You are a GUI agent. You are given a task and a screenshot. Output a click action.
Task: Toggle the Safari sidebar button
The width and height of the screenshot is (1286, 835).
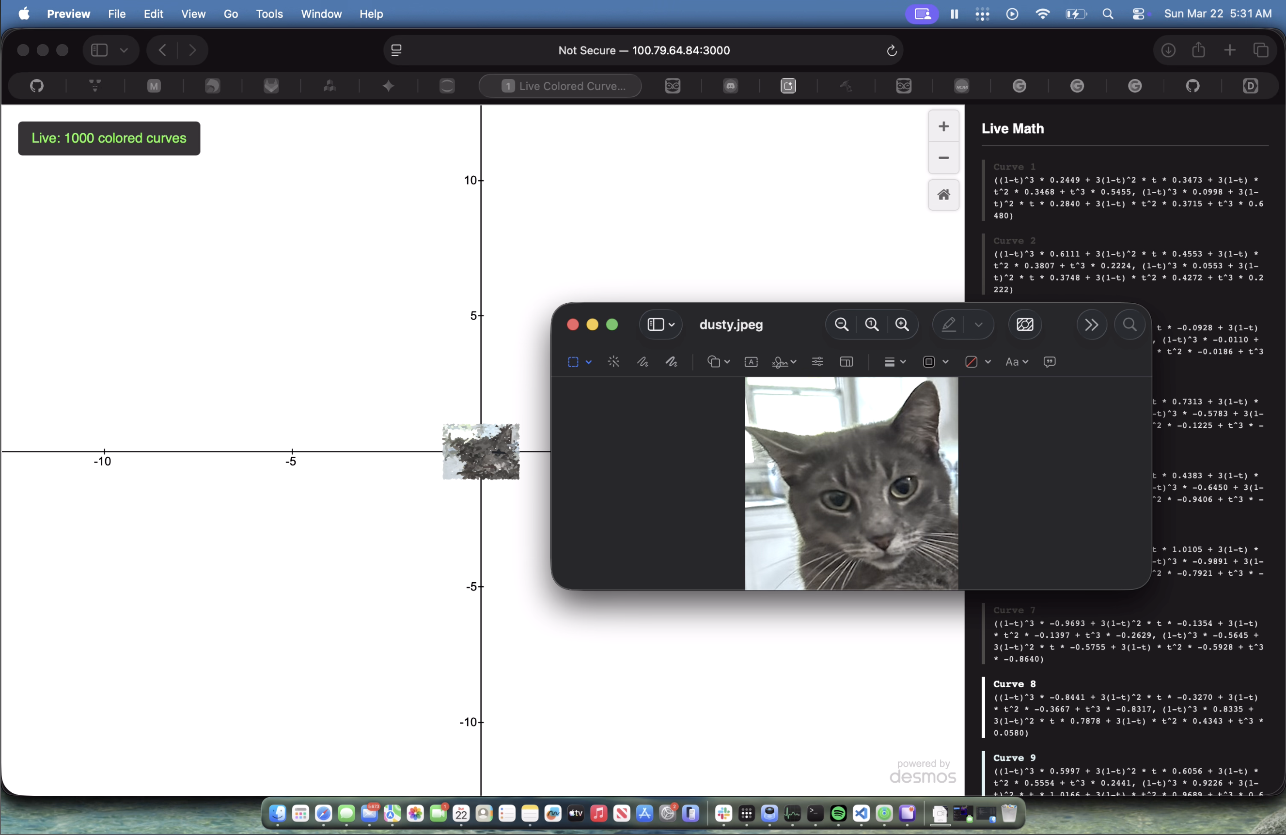point(99,50)
